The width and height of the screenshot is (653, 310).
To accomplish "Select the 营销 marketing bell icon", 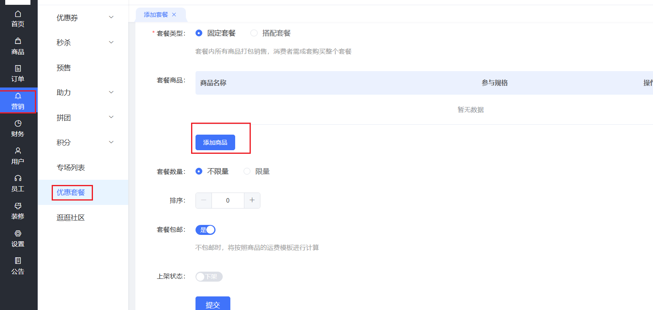I will click(18, 96).
